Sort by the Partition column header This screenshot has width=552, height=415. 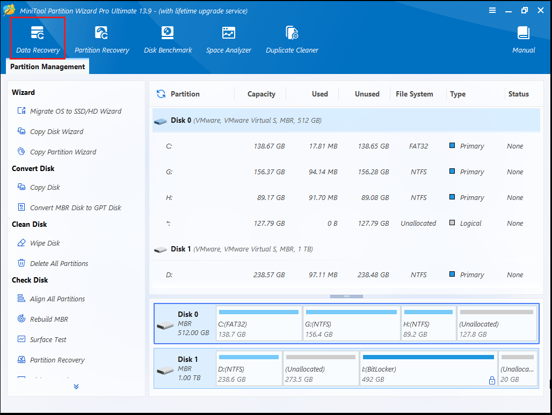185,94
